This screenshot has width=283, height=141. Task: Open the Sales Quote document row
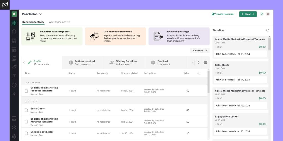(114, 110)
